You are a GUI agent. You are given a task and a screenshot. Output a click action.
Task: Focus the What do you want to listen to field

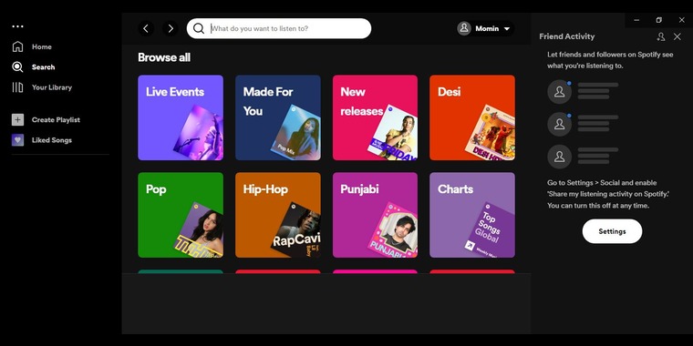279,29
